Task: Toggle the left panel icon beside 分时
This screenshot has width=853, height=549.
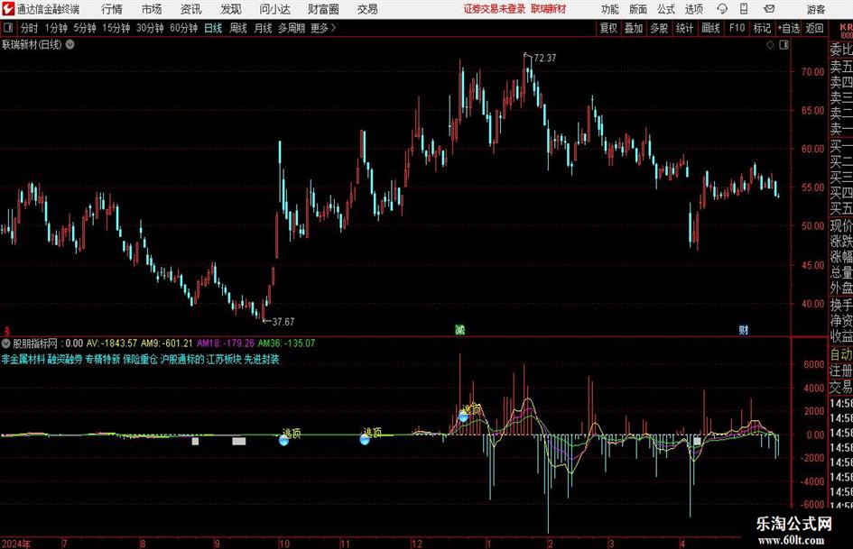Action: coord(7,28)
